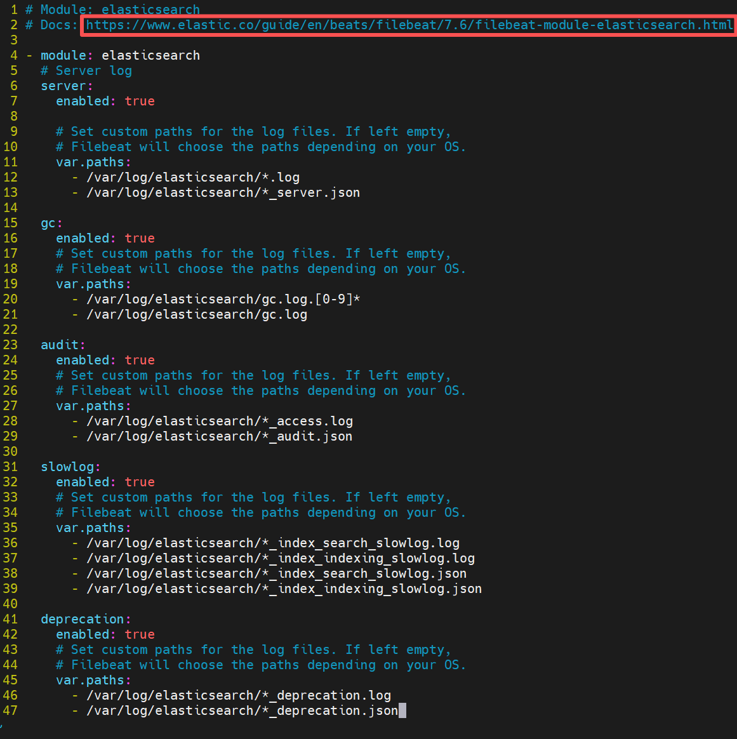Viewport: 737px width, 739px height.
Task: Select the *_index_indexing_slowlog.json path
Action: [x=284, y=589]
